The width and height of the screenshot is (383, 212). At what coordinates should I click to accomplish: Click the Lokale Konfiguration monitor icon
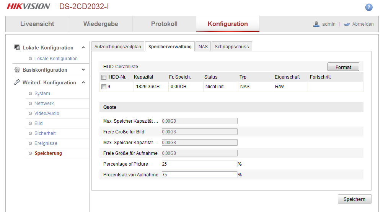click(x=17, y=48)
